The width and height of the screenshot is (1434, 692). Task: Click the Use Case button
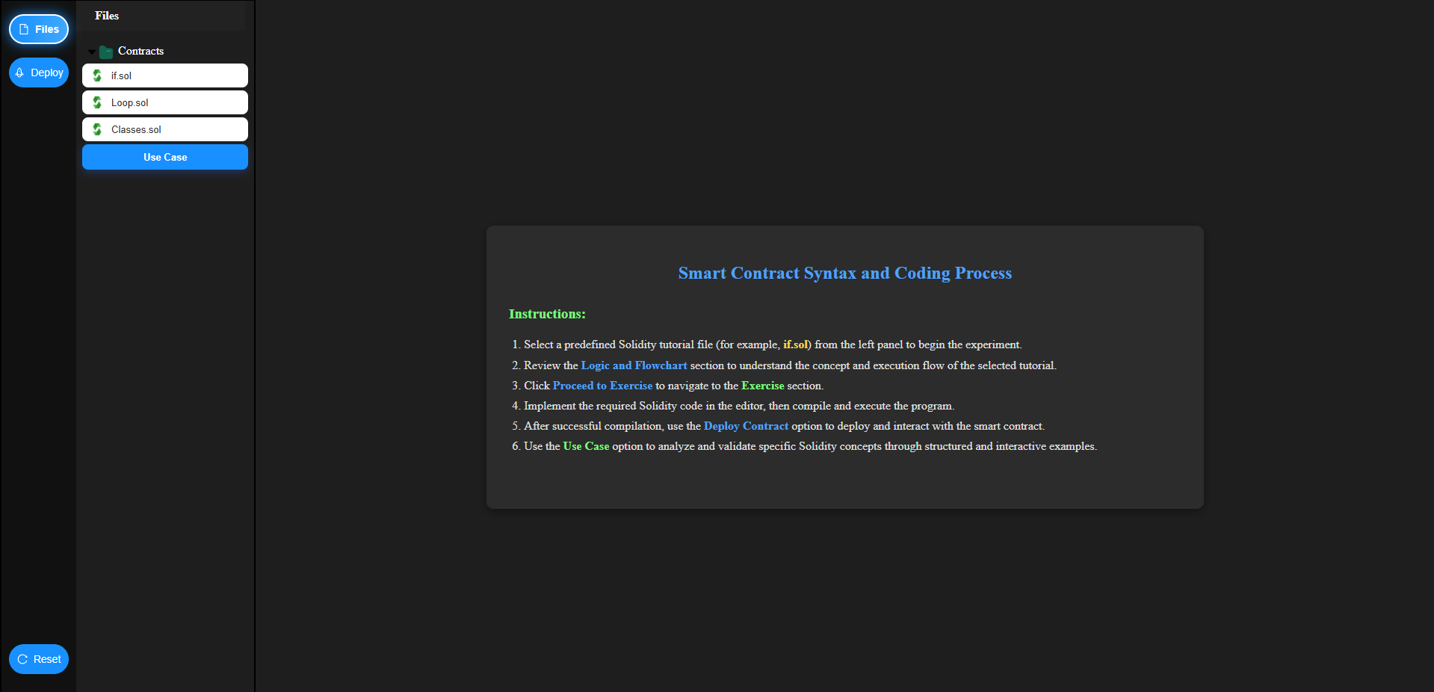[x=164, y=157]
